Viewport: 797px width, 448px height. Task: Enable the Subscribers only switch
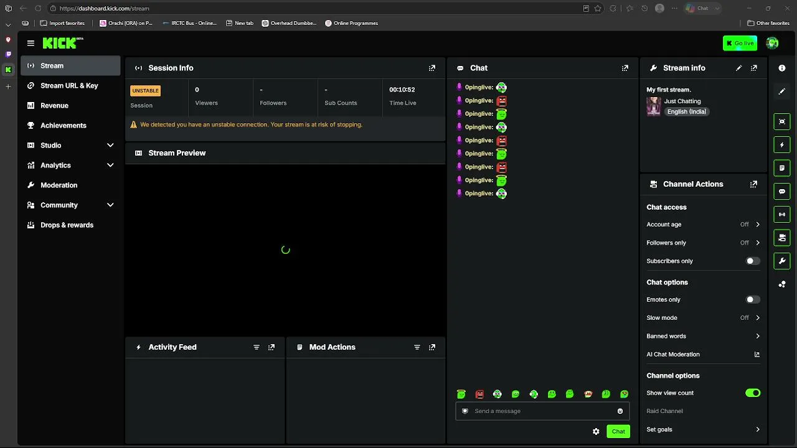pyautogui.click(x=753, y=261)
